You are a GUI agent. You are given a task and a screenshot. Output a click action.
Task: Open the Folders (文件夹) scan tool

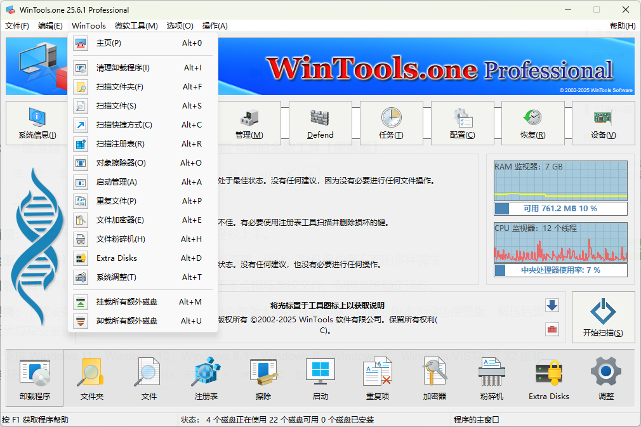point(92,379)
